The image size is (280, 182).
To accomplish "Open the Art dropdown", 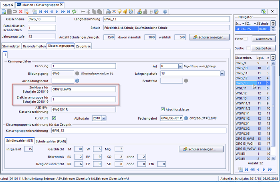I will [x=180, y=66].
